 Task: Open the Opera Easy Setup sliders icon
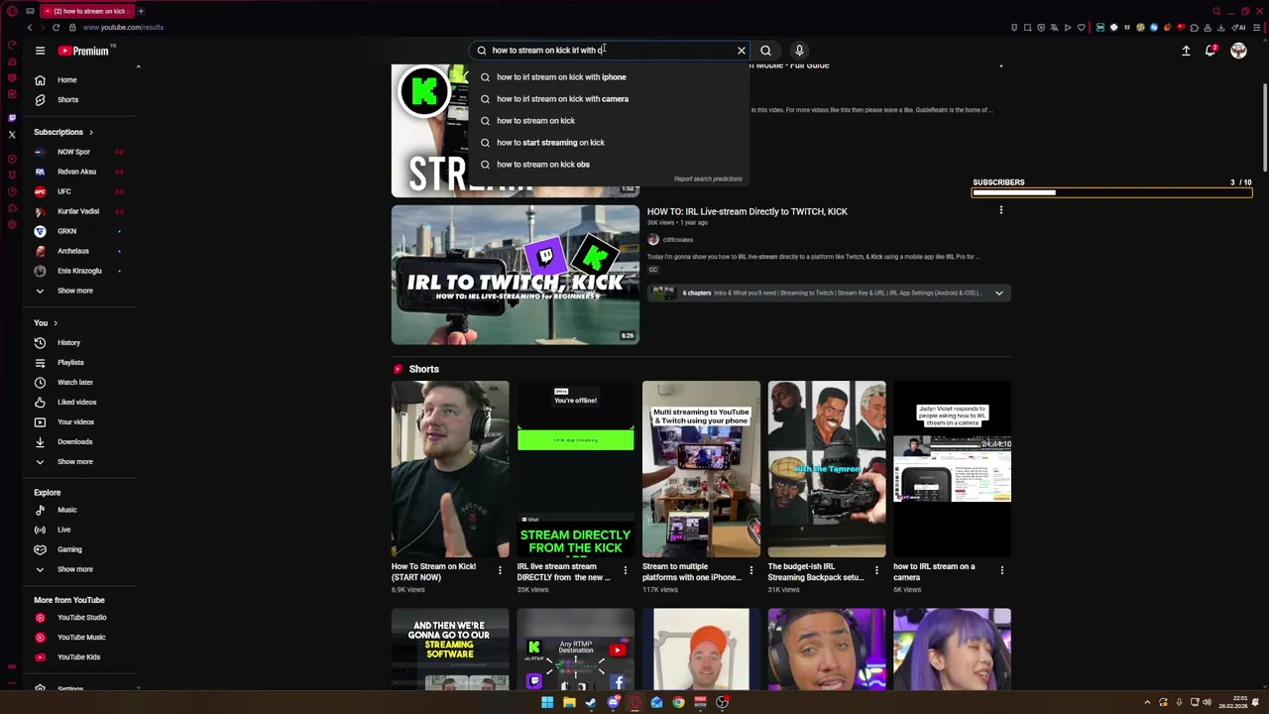click(x=1257, y=27)
